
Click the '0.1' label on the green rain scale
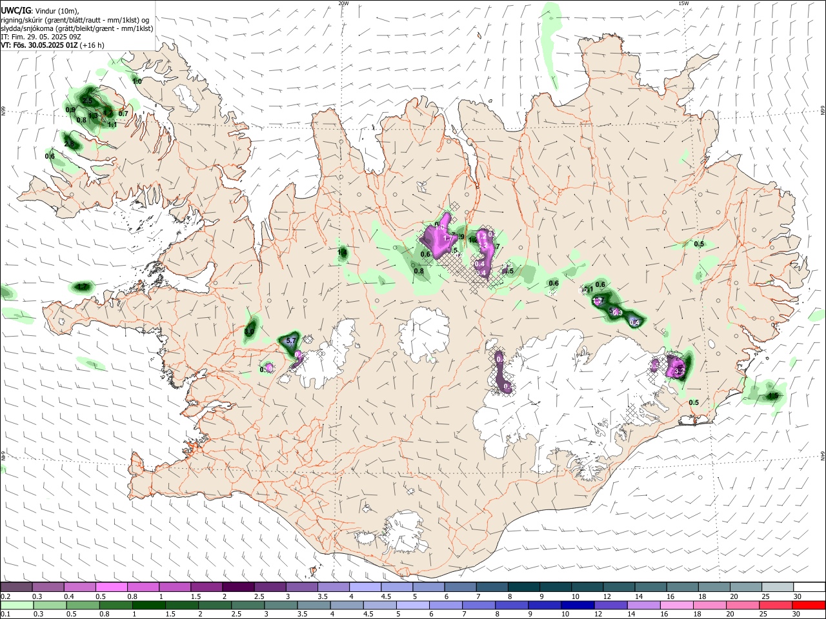[5, 614]
